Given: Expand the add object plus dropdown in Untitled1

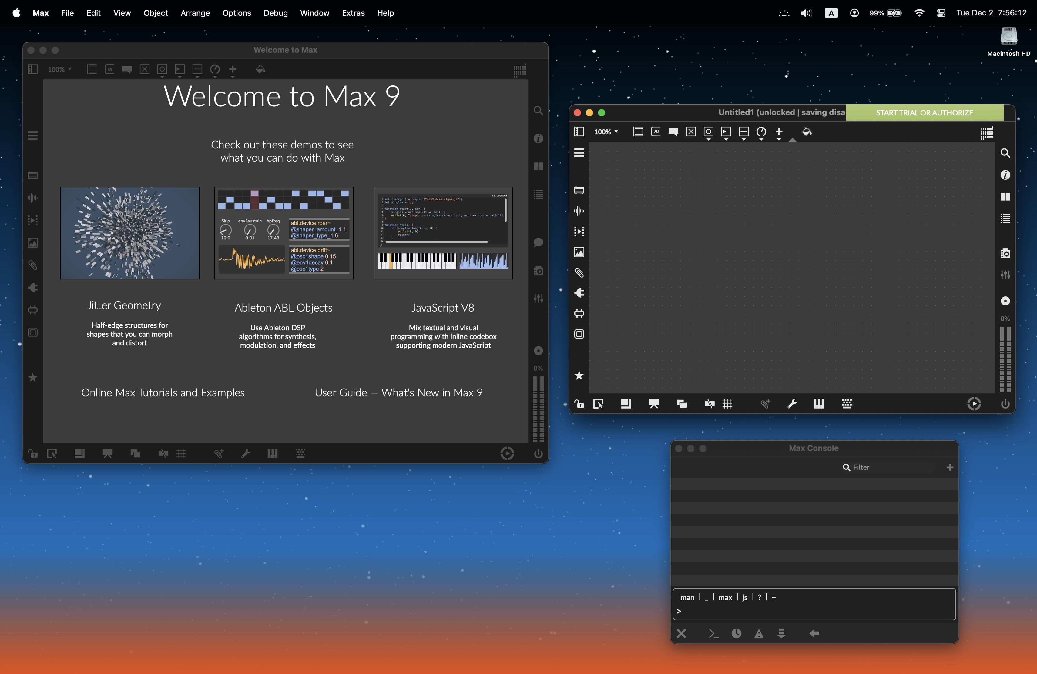Looking at the screenshot, I should coord(779,139).
